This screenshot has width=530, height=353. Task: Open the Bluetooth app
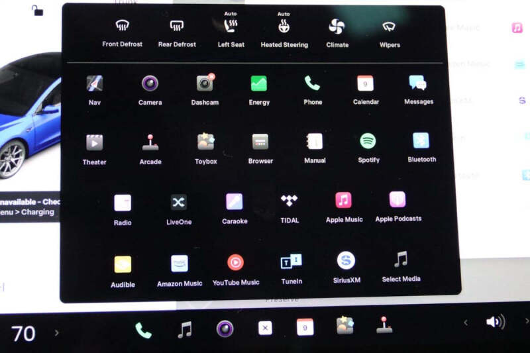pos(421,147)
